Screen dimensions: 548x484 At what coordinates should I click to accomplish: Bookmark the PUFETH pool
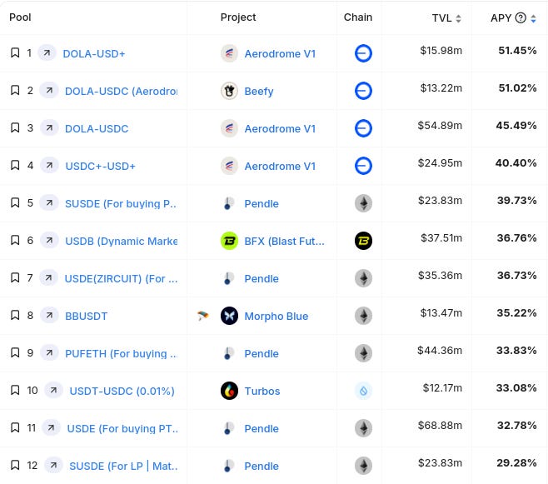tap(15, 352)
